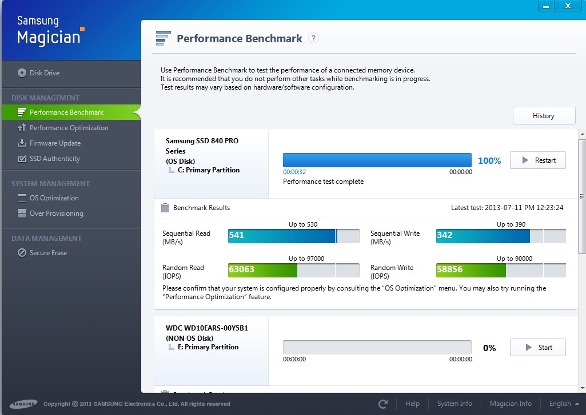Click the '0%' progress value
The image size is (586, 415).
click(489, 348)
